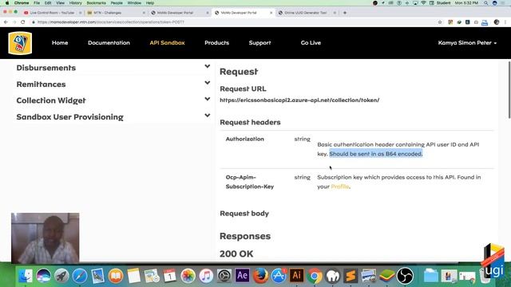Bookmark this page with star icon
Image resolution: width=511 pixels, height=287 pixels.
click(x=440, y=22)
